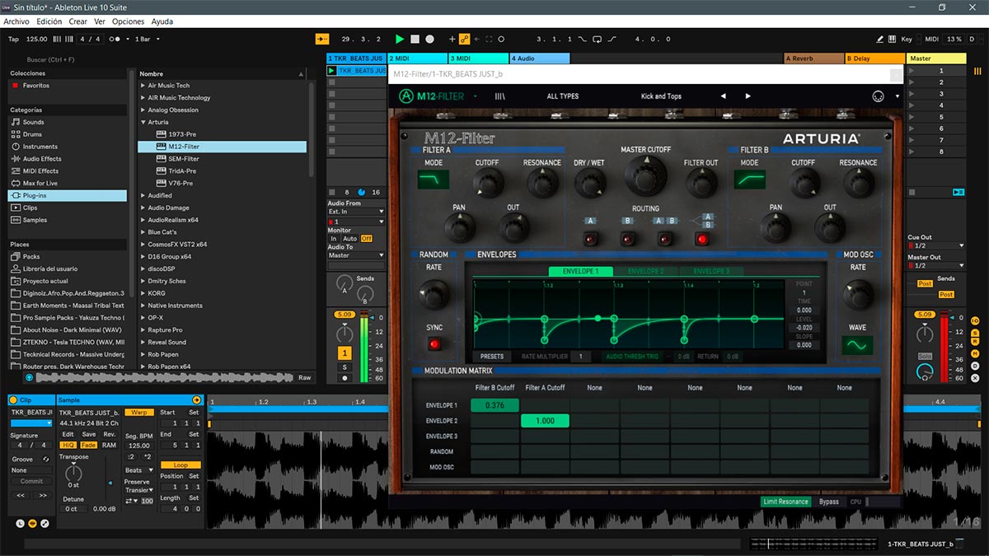Toggle Draw Mode pencil icon

(x=881, y=39)
